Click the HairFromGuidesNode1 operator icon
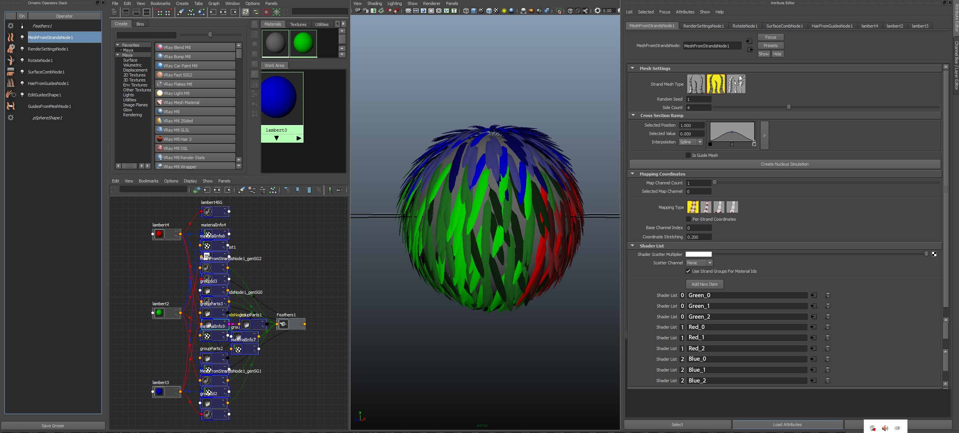The height and width of the screenshot is (433, 959). pyautogui.click(x=11, y=83)
